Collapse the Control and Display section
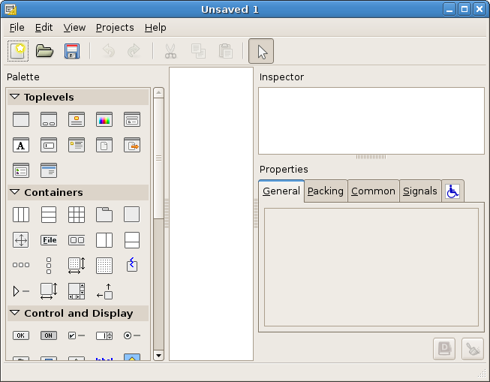490x382 pixels. click(x=15, y=313)
